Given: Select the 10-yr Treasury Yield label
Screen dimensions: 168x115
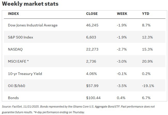Looking at the screenshot, I should click(25, 74).
